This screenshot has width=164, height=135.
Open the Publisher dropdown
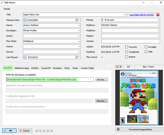click(158, 30)
